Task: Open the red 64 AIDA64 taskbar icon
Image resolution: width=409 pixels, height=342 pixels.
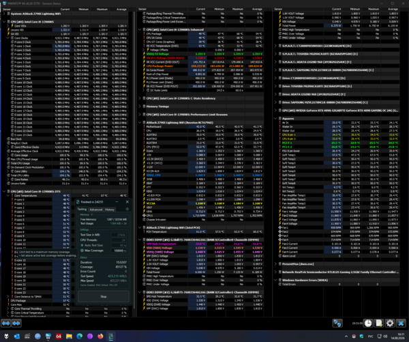Action: click(59, 337)
